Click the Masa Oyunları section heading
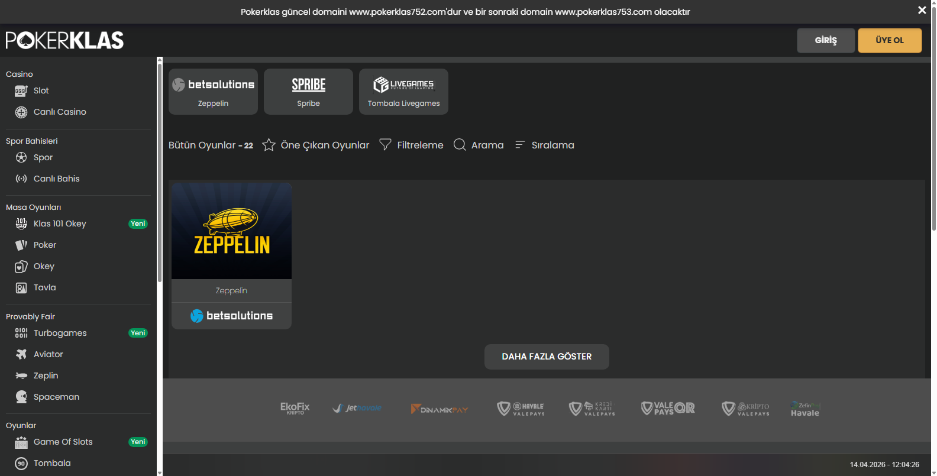This screenshot has height=476, width=937. (x=34, y=207)
